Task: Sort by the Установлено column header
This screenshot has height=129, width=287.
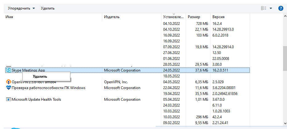Action: tap(173, 17)
